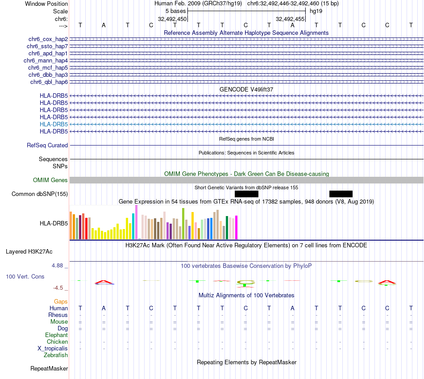The width and height of the screenshot is (424, 379).
Task: Select the SNPs label under Sequences
Action: [x=60, y=166]
